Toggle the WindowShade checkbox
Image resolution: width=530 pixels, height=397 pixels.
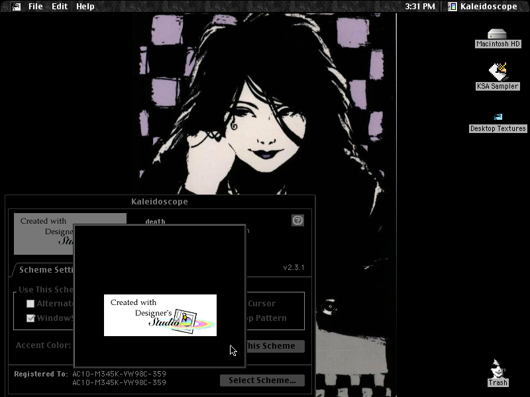point(30,318)
